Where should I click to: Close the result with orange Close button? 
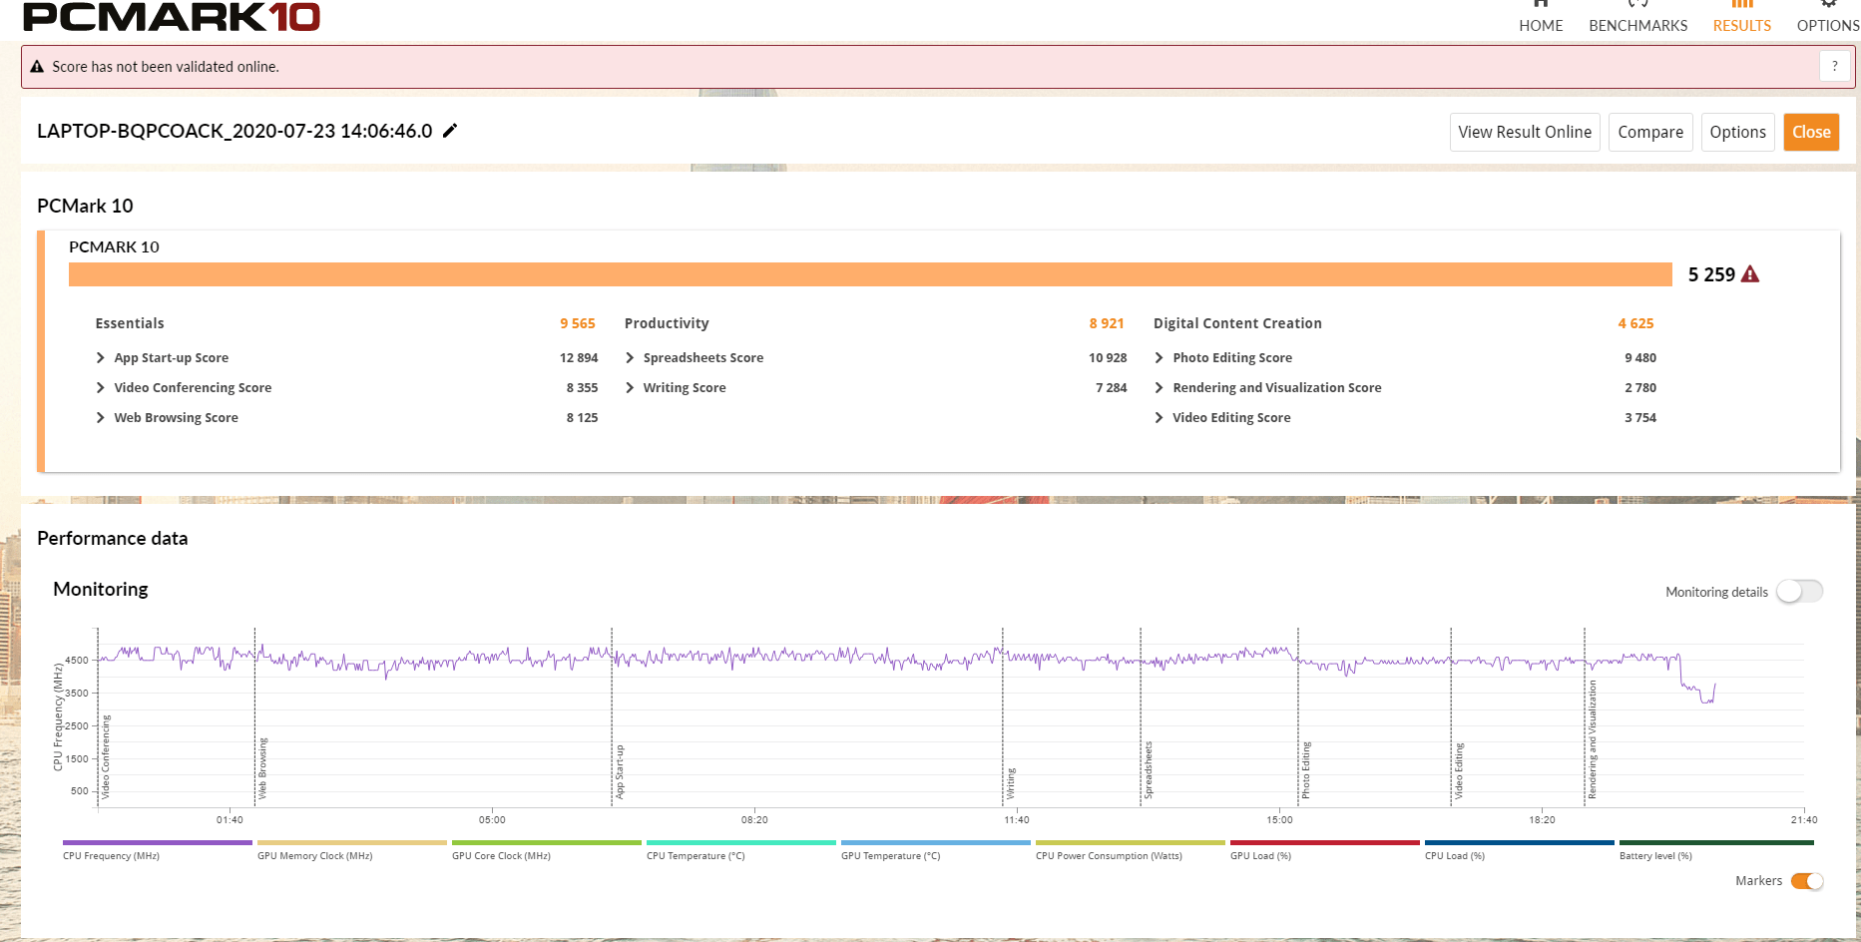coord(1810,132)
